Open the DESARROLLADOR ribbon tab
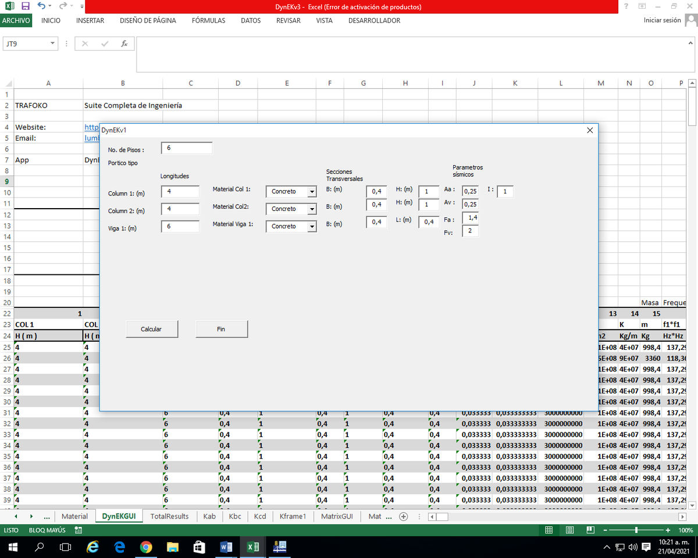The image size is (698, 558). 374,20
